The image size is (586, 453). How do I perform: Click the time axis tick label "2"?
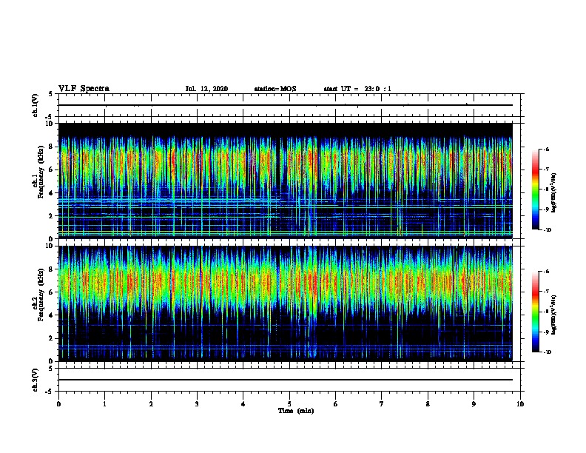coord(151,403)
